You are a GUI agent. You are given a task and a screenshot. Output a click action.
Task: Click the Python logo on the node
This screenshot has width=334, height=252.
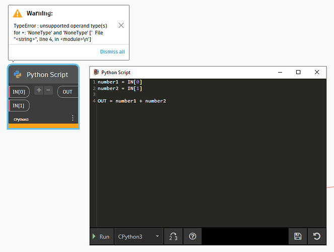pos(18,75)
